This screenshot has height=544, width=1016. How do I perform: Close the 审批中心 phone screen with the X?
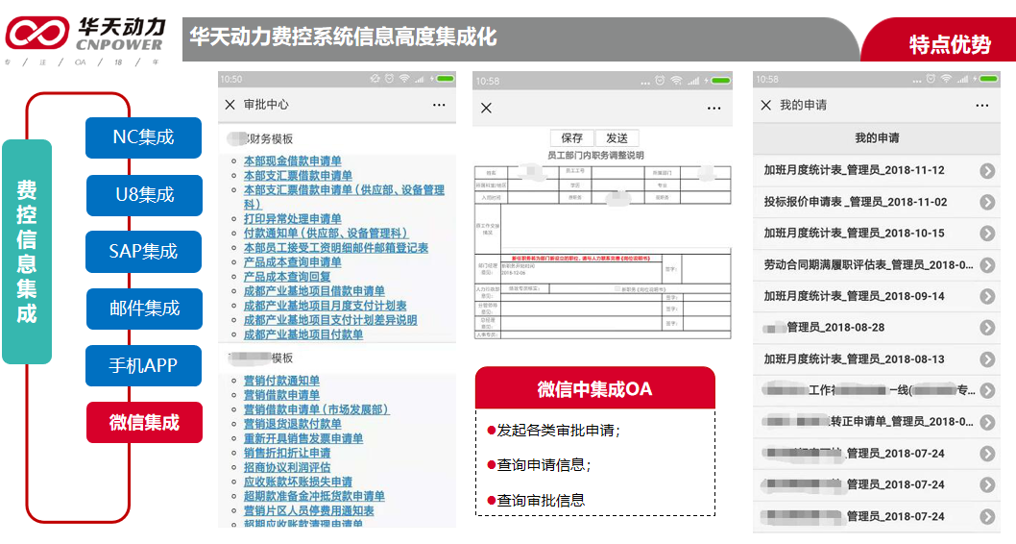(x=230, y=105)
